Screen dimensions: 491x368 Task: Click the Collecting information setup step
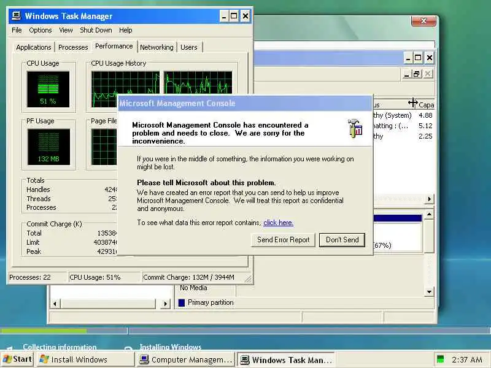point(60,347)
